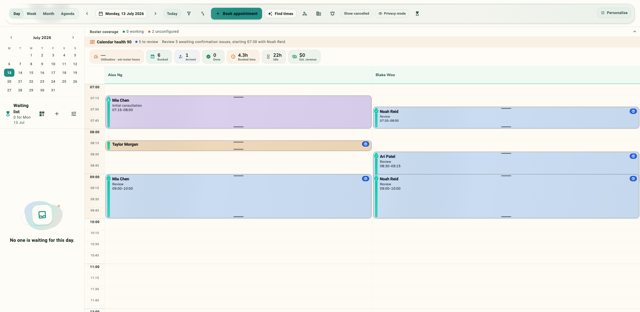Add to waiting list plus icon
The width and height of the screenshot is (640, 312).
tap(57, 114)
